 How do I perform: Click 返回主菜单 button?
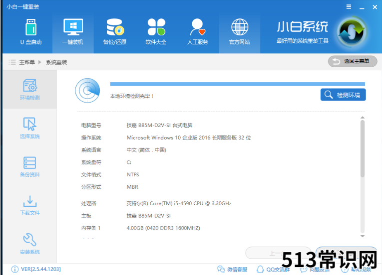[x=353, y=61]
